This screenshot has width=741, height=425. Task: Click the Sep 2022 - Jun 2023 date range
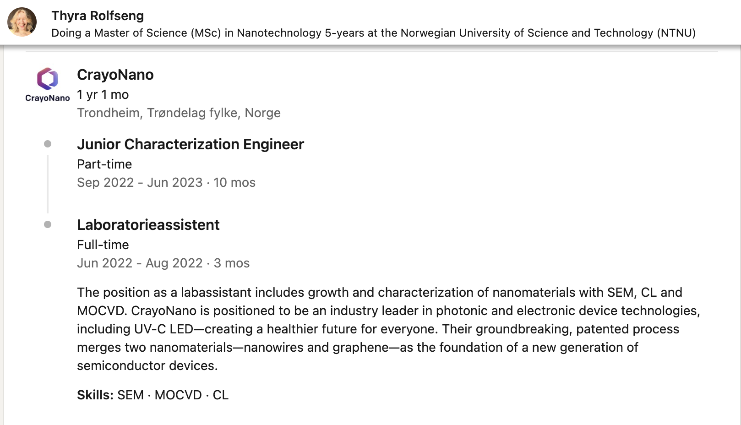140,182
